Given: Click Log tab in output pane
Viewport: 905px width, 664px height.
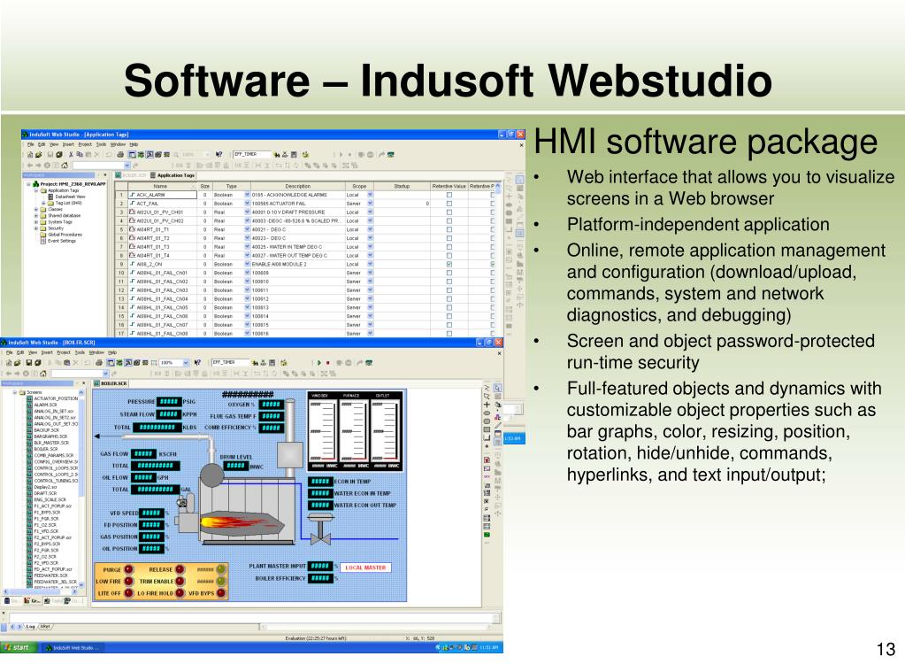Looking at the screenshot, I should pos(31,627).
